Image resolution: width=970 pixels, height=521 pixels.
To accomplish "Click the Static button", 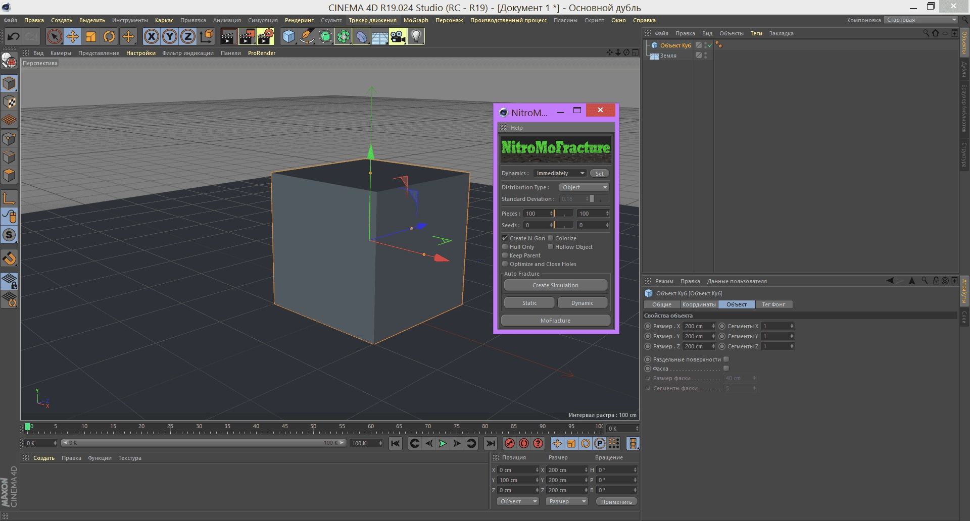I will [529, 303].
